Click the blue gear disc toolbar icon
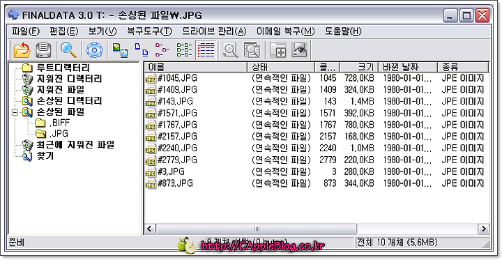 (x=94, y=50)
